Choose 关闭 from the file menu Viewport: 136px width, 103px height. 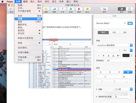[x=28, y=16]
